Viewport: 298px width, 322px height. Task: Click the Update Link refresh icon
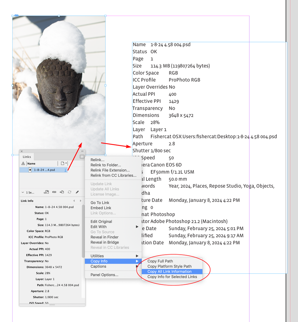70,192
